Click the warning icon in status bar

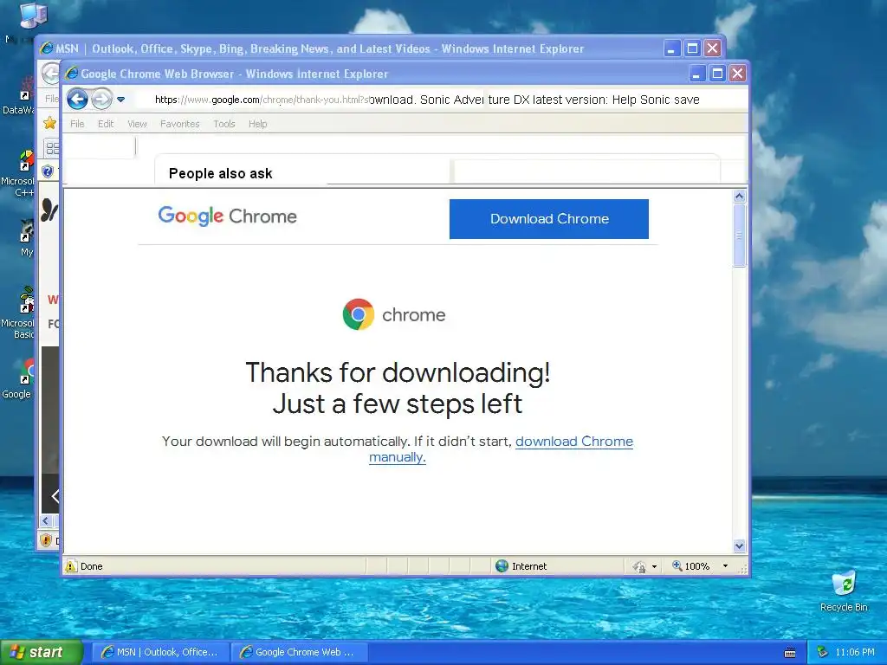point(71,566)
